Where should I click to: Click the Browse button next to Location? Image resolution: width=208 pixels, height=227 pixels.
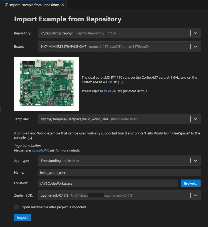[x=190, y=183]
